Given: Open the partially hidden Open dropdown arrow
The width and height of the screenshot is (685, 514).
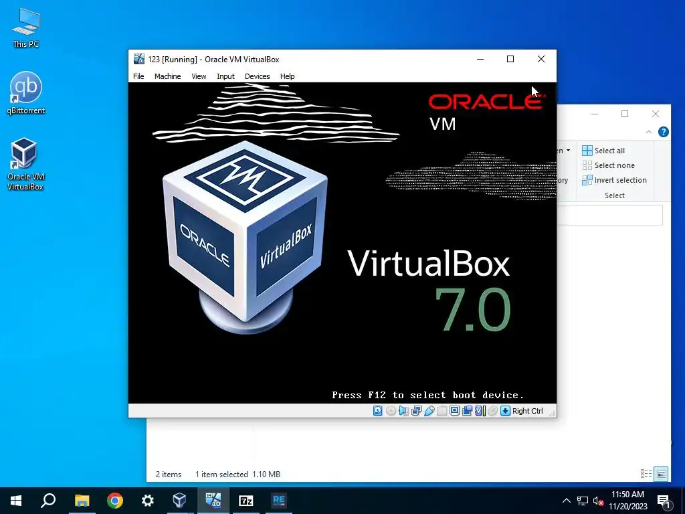Looking at the screenshot, I should (x=568, y=151).
